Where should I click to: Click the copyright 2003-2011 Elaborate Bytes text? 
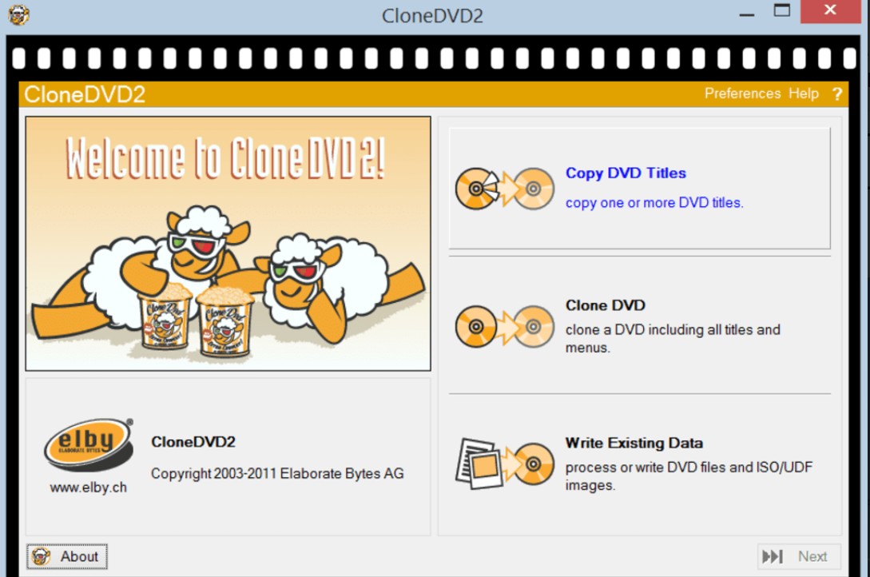(x=277, y=473)
